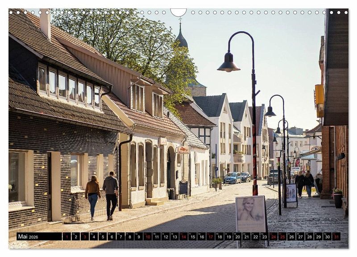
Task: Pick red-marked day 10 in the strip
Action: click(148, 237)
